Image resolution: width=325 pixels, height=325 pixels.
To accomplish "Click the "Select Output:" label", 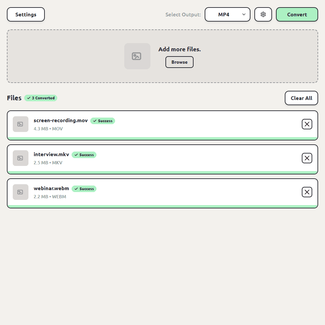I will coord(183,14).
